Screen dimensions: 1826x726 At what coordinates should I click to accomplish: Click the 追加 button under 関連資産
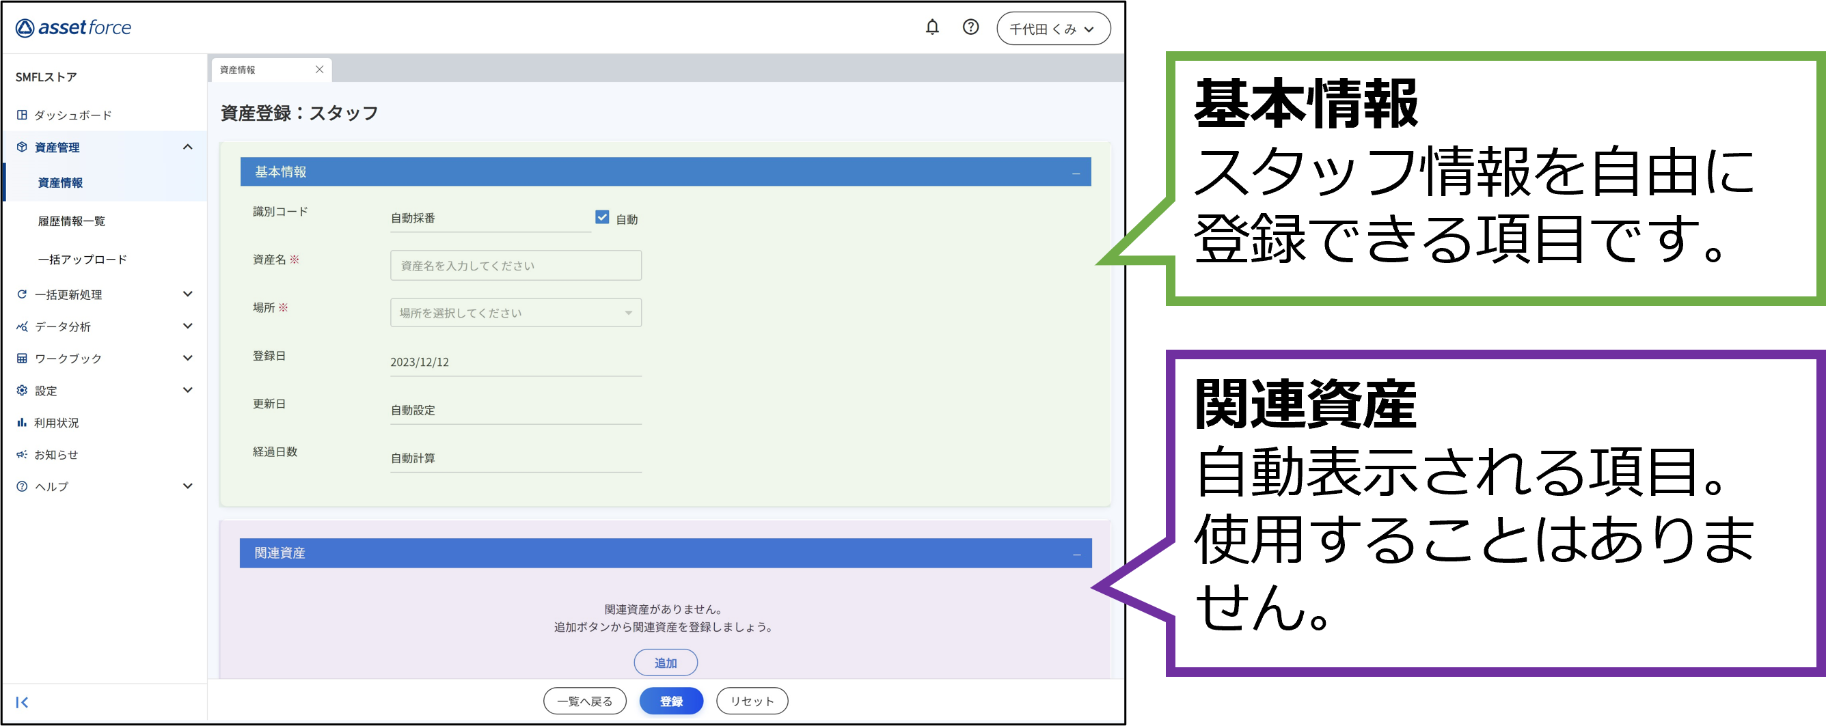coord(665,663)
